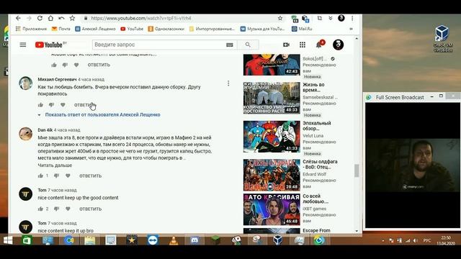
Task: Open the browser extensions overflow arrow
Action: (x=330, y=18)
